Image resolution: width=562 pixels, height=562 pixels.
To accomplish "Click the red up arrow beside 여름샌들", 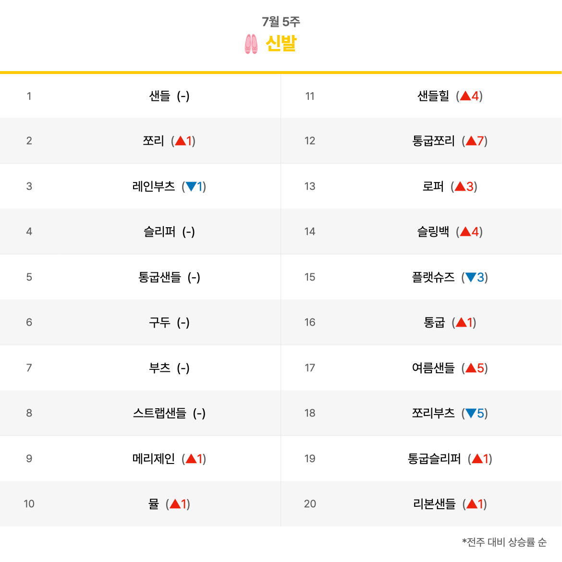I will click(471, 368).
